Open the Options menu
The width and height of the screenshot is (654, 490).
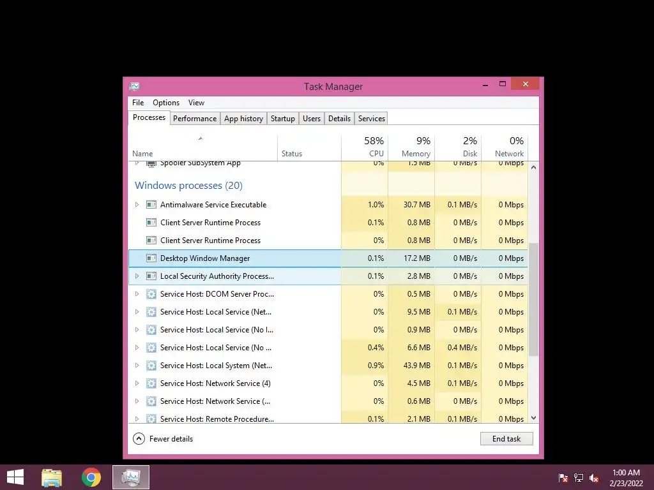(x=166, y=103)
